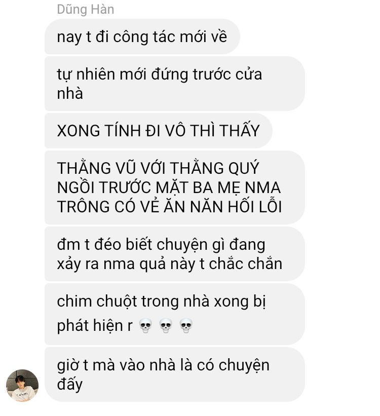Screen dimensions: 380x416
Task: Click the line 'TRÔNG CÓ VẺ ĂN NĂN HỐI LỖI'
Action: click(169, 207)
